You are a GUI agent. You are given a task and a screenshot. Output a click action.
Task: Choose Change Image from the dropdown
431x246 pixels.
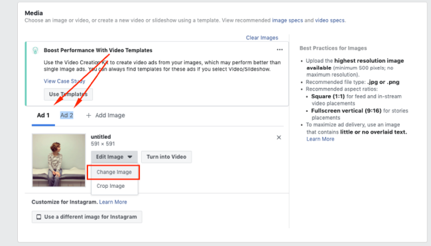click(x=114, y=172)
